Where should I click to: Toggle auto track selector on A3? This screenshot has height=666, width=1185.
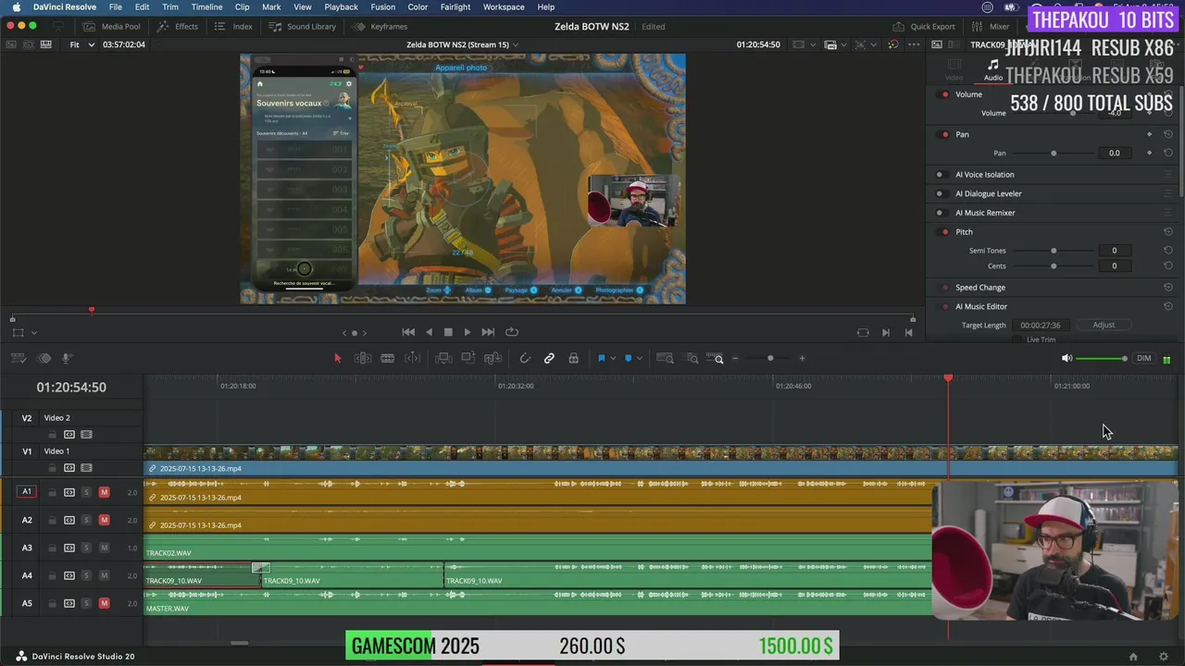(69, 548)
